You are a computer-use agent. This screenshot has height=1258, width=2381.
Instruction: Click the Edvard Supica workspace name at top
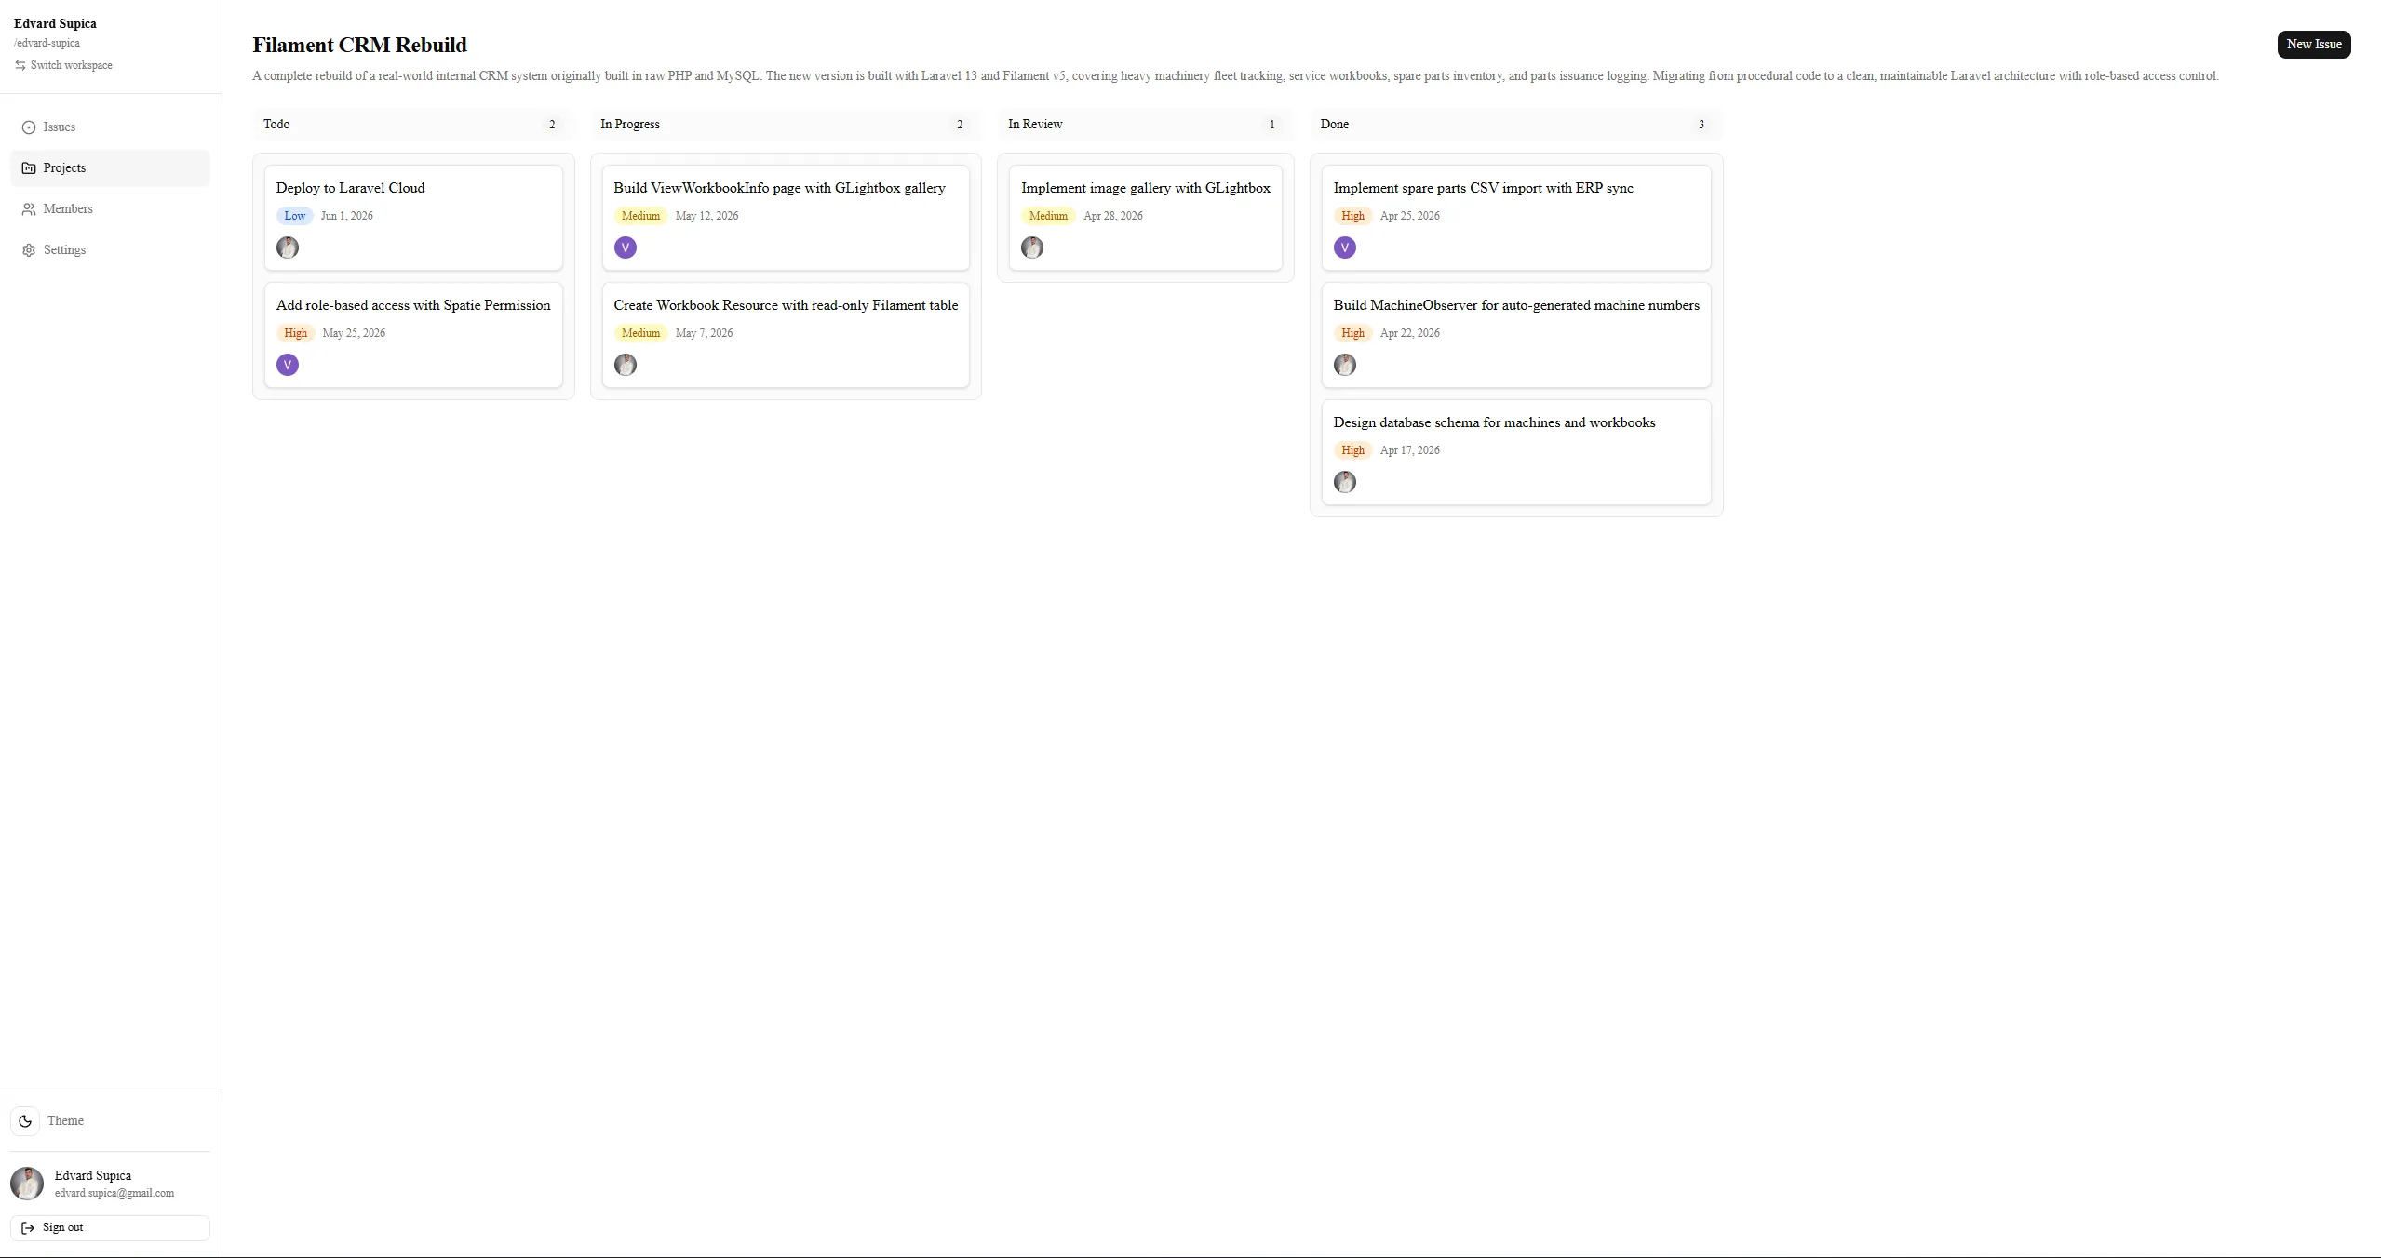pos(55,24)
